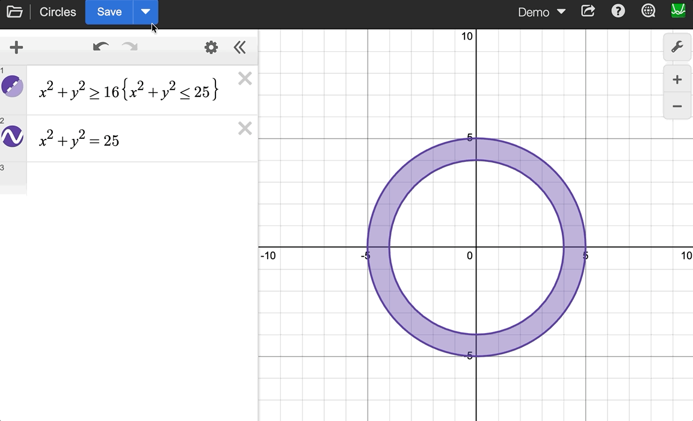
Task: Edit the inequality x²+y²≥16 expression
Action: tap(129, 91)
